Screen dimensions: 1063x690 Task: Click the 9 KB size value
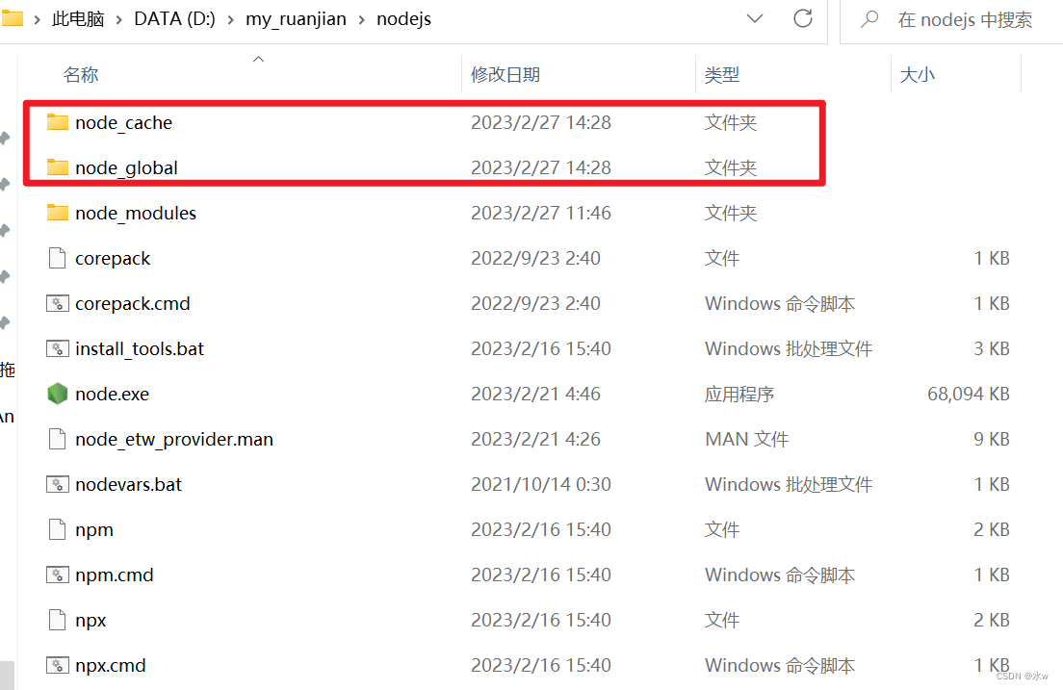(991, 439)
